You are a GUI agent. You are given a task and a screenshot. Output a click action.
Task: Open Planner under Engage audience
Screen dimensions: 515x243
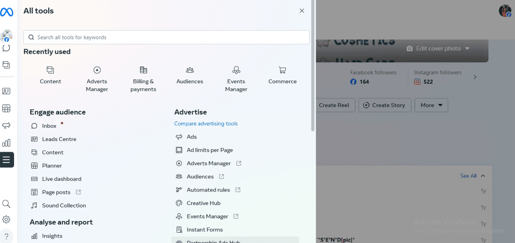pyautogui.click(x=46, y=166)
